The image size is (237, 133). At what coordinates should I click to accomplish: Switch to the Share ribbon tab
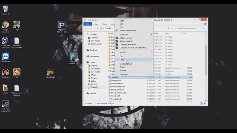pos(104,24)
